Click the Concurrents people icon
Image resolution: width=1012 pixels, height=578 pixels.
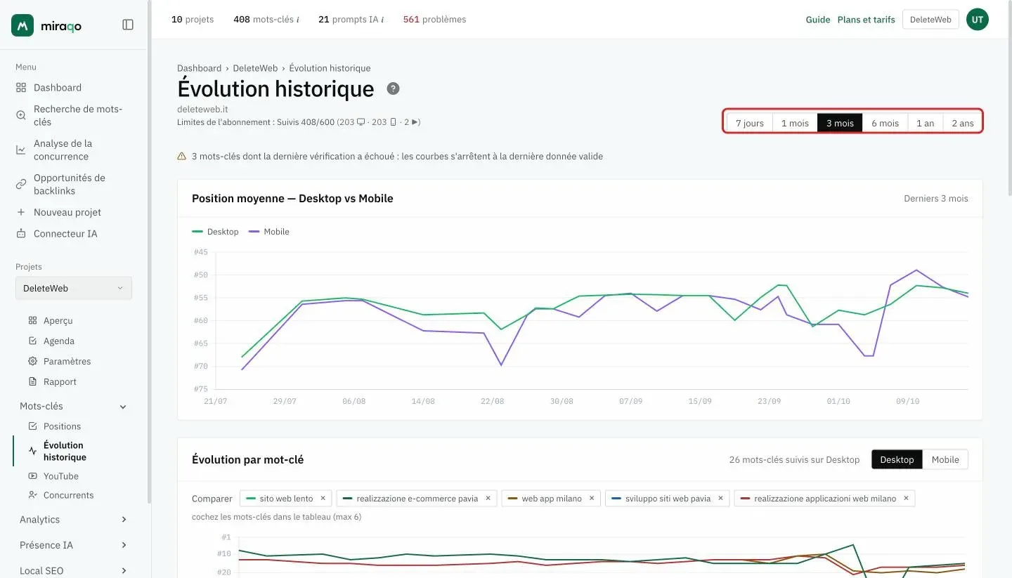tap(32, 495)
